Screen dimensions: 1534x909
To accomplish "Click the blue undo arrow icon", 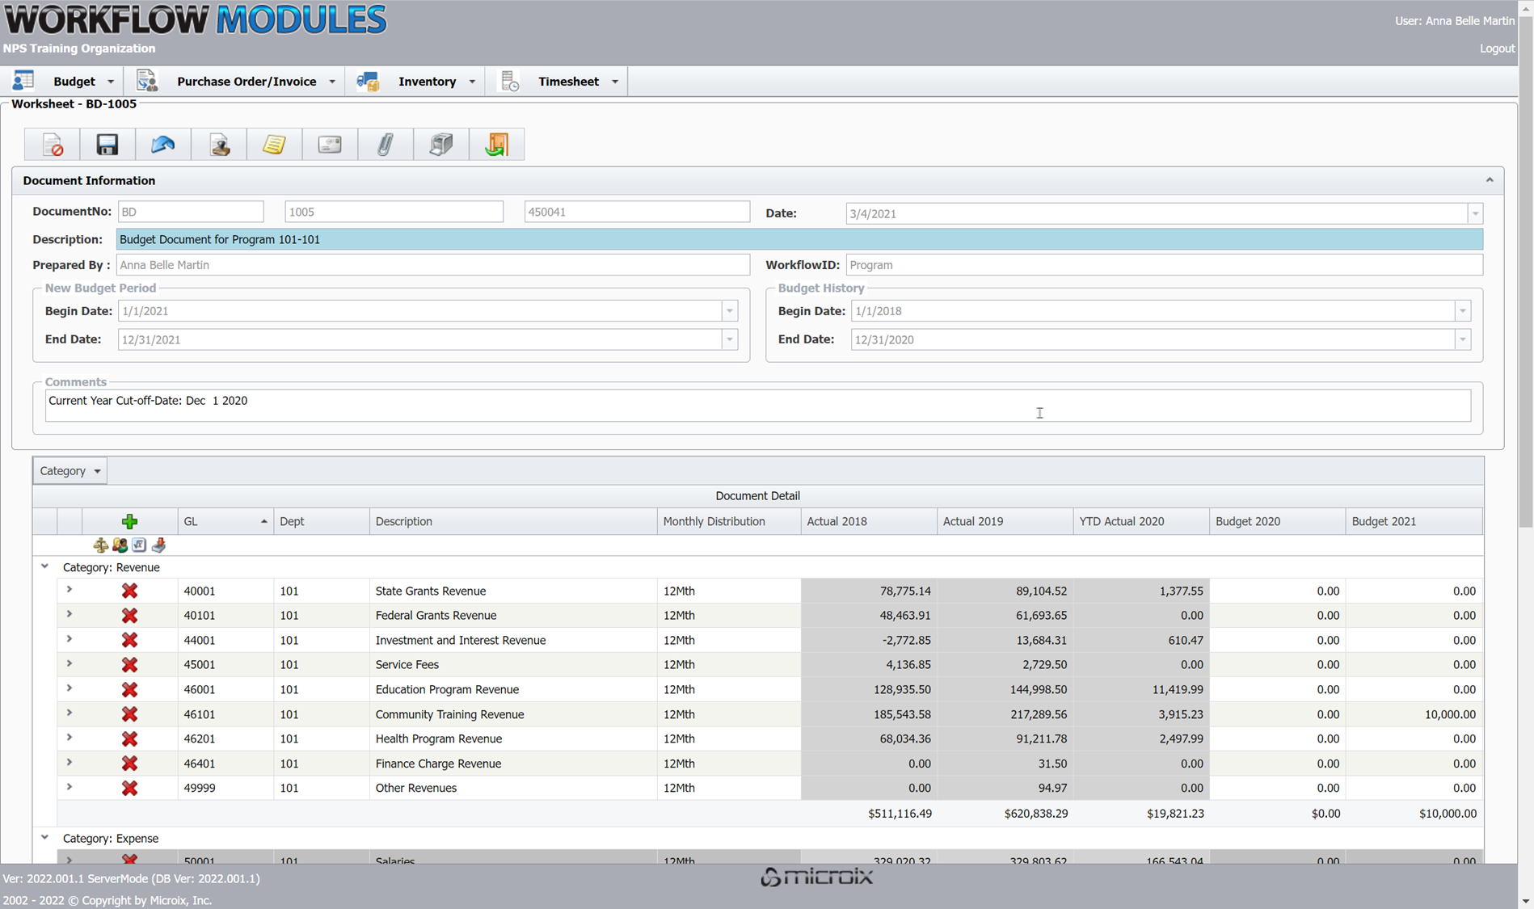I will point(162,145).
